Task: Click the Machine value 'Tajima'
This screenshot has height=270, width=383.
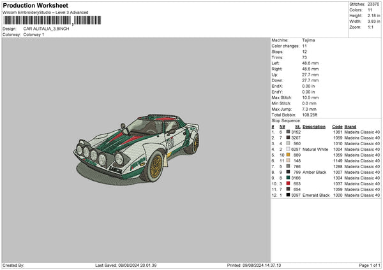Action: click(308, 40)
